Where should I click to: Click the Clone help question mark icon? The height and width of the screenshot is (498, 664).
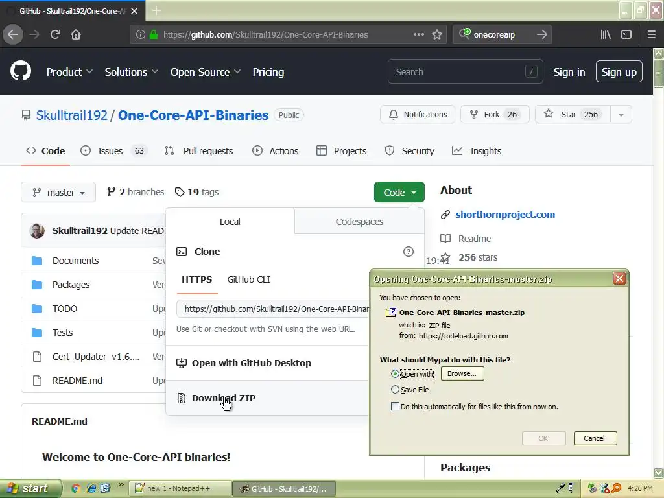coord(409,252)
